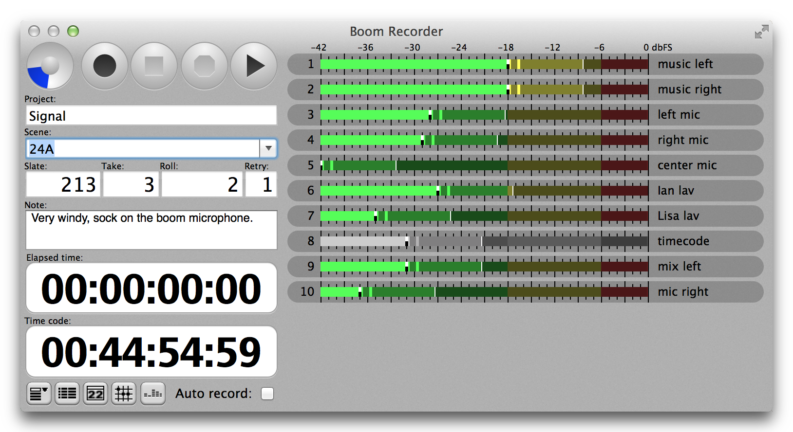Click track number 10
This screenshot has width=793, height=432.
coord(307,292)
